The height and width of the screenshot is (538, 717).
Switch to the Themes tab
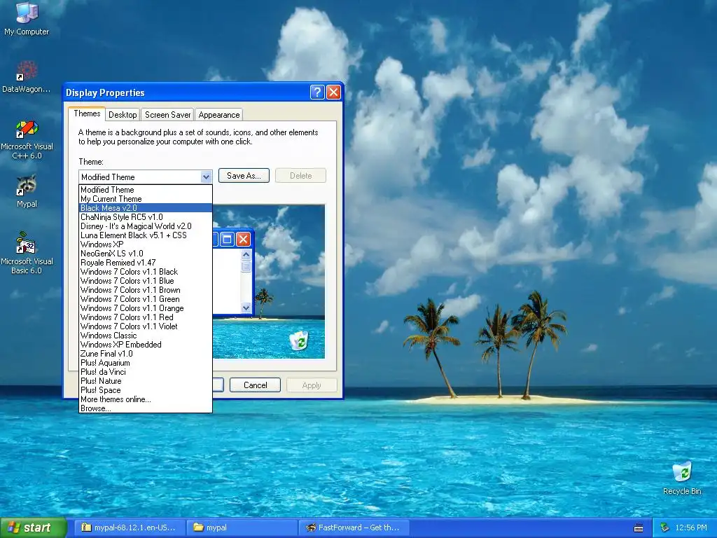(x=87, y=113)
